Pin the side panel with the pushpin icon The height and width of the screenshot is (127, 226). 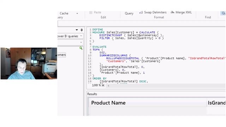[82, 30]
